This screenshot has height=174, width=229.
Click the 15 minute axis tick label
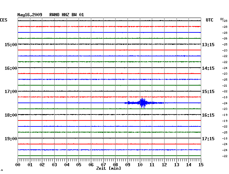(x=201, y=165)
